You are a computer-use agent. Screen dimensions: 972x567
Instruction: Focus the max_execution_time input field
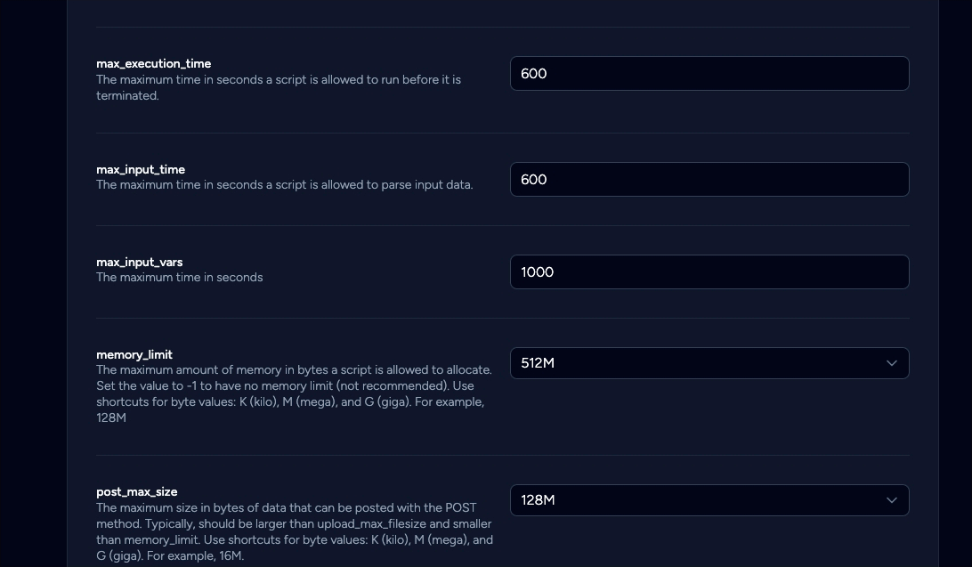point(709,74)
